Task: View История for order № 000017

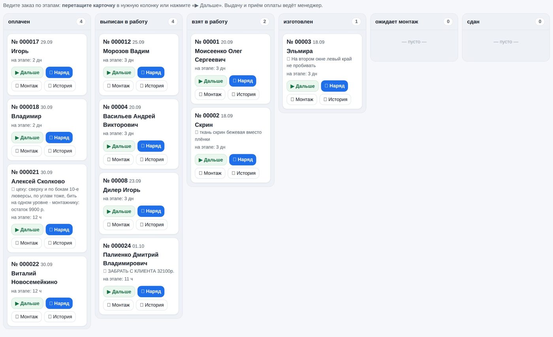Action: [60, 86]
